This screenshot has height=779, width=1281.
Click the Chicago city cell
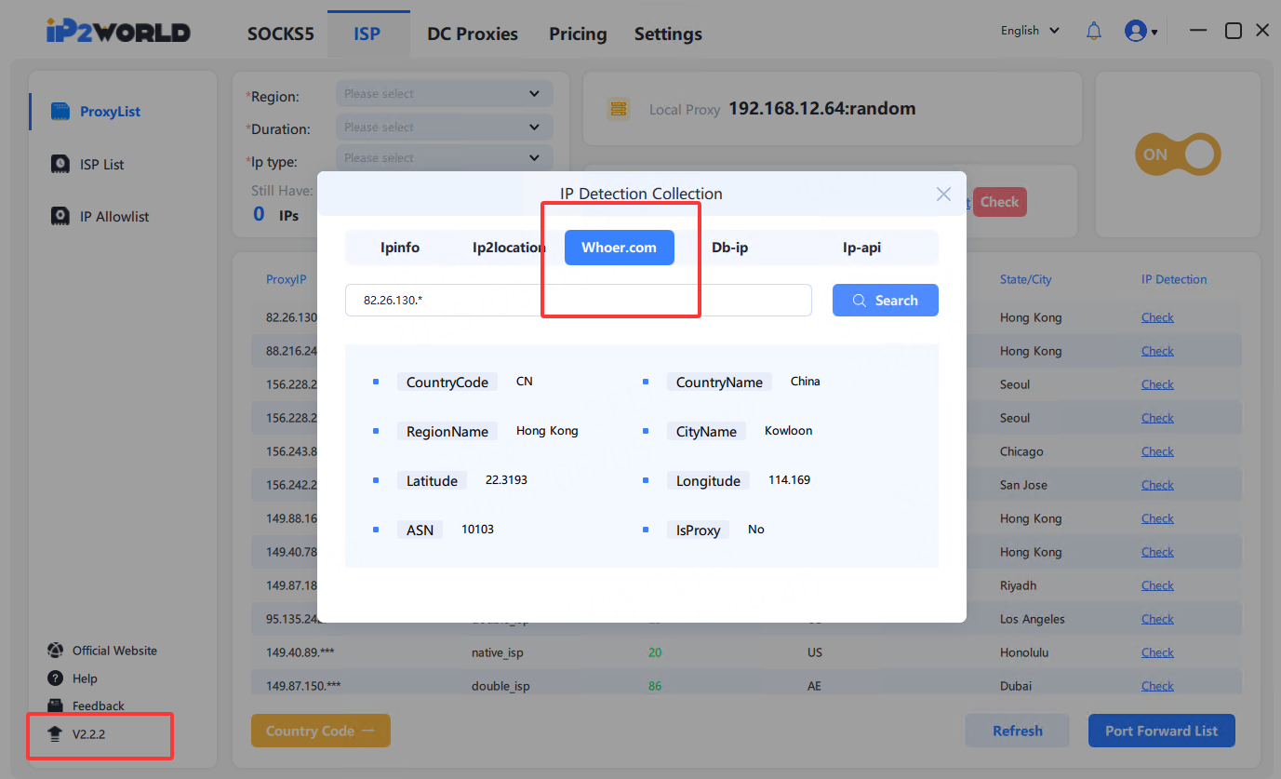click(x=1021, y=451)
